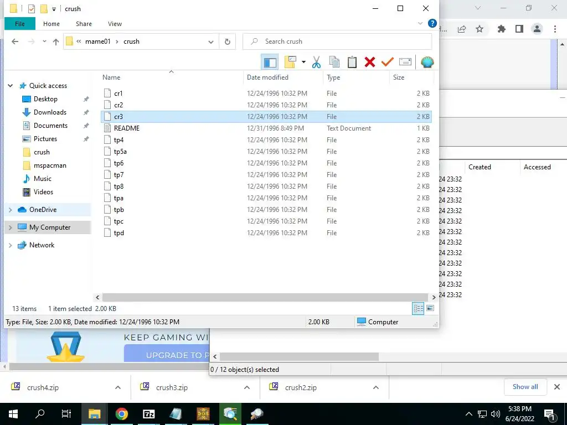Open the recent locations dropdown chevron
The width and height of the screenshot is (567, 425).
tap(44, 42)
